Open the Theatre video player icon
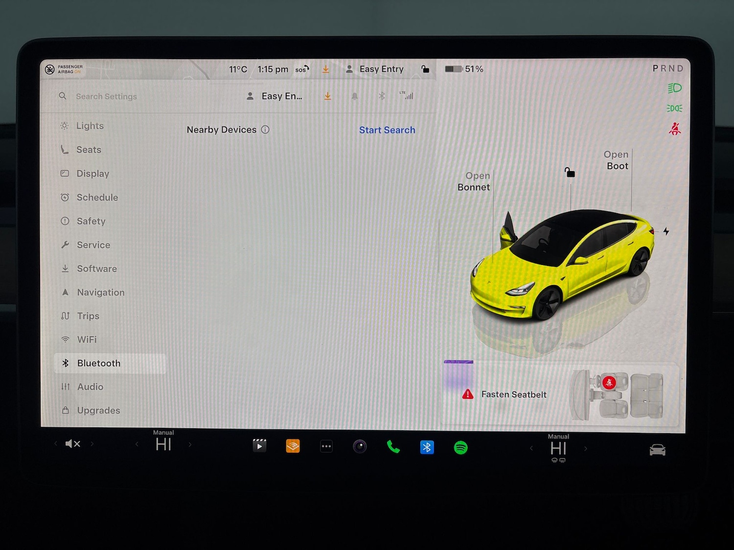Viewport: 734px width, 550px height. click(x=259, y=445)
